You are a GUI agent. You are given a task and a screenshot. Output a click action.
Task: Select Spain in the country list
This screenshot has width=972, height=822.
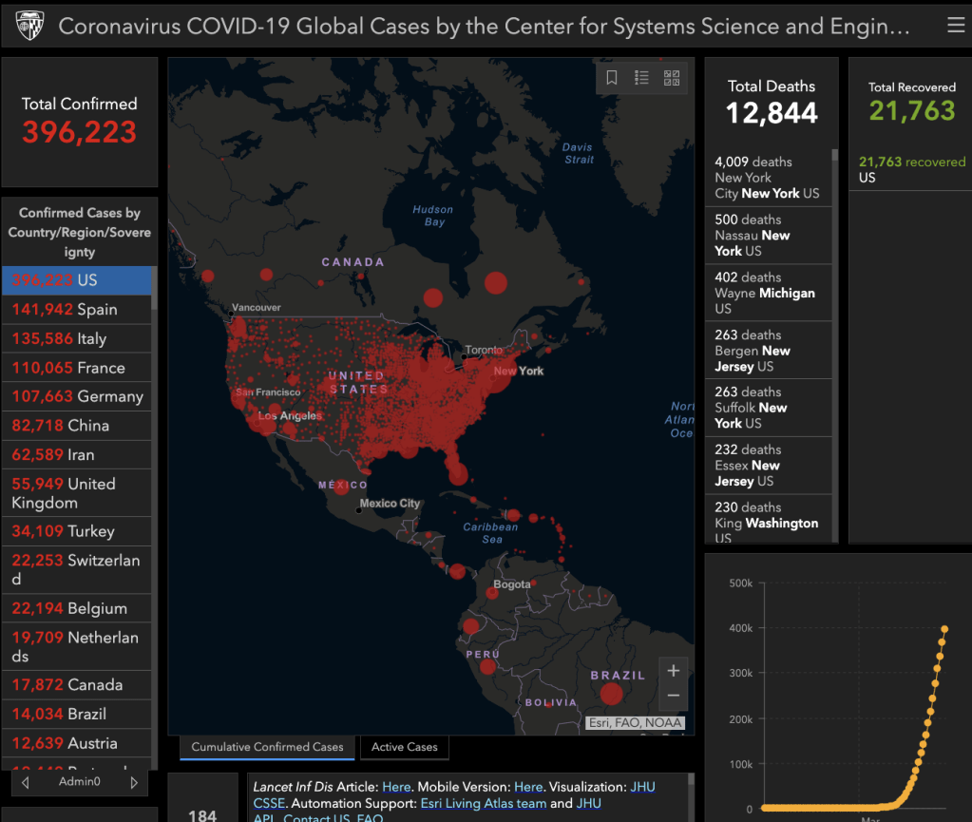click(x=76, y=309)
